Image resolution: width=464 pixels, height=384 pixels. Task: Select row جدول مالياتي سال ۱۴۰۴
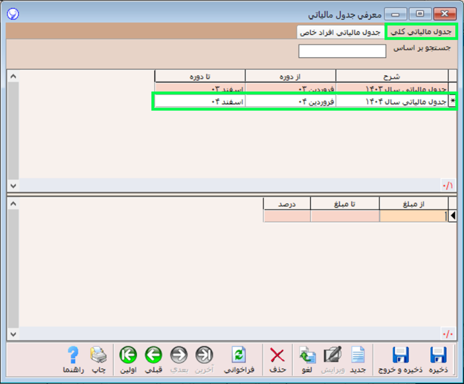point(391,102)
